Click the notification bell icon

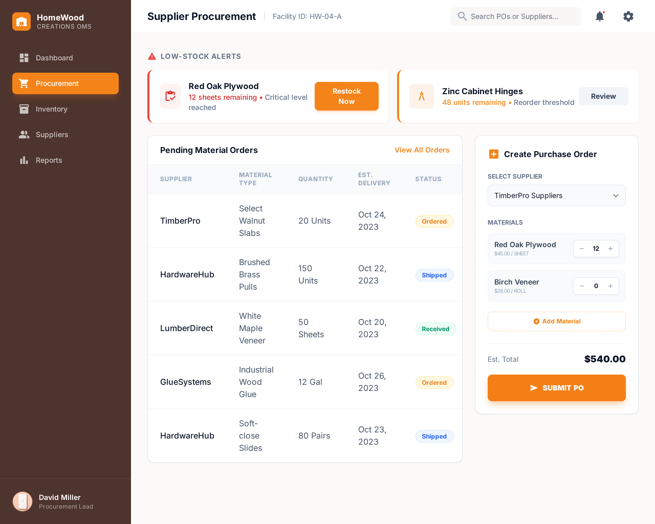point(599,16)
